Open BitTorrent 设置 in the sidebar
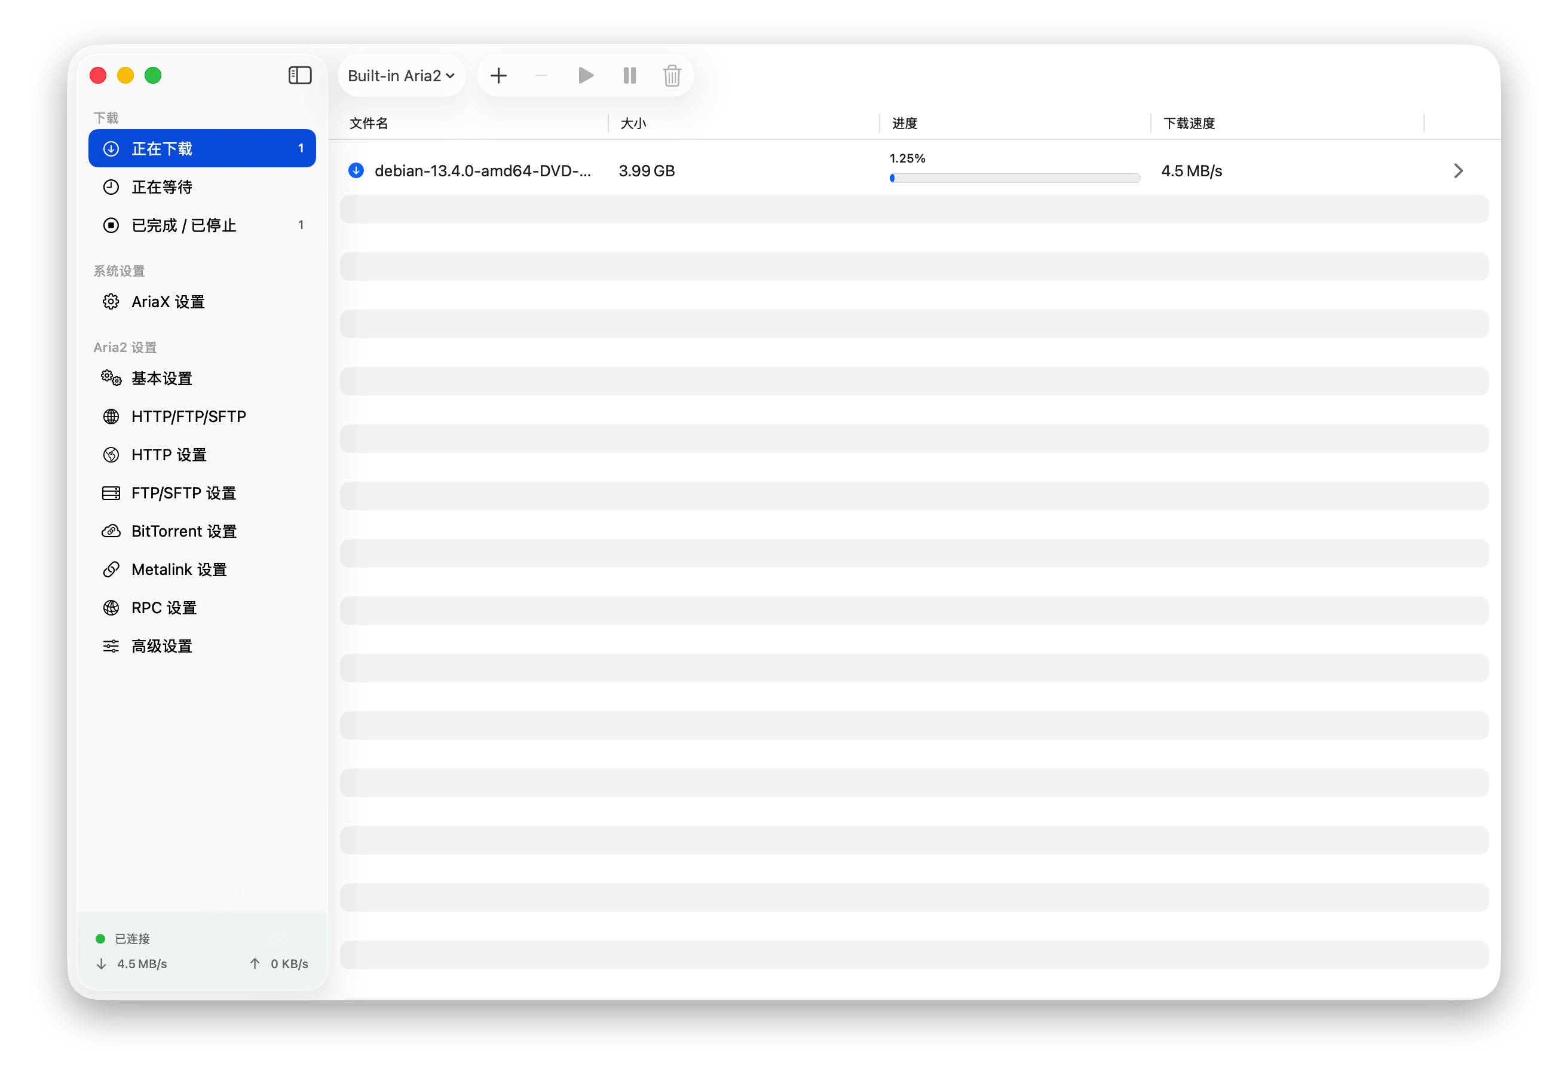 coord(183,531)
